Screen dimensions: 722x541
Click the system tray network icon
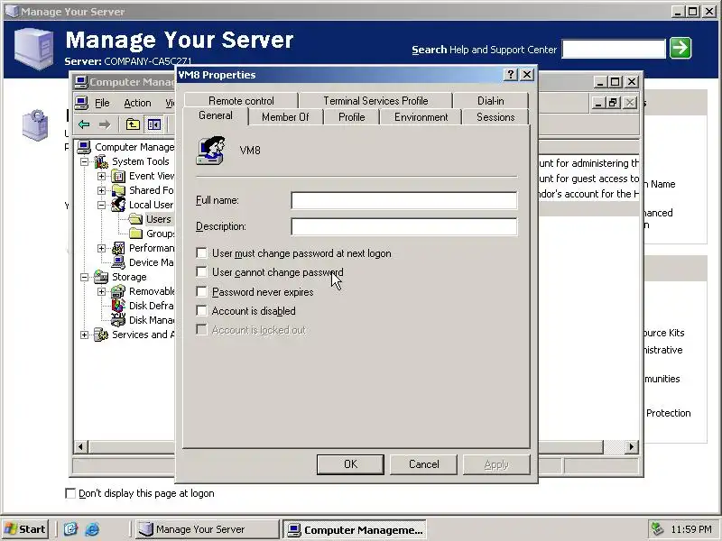pyautogui.click(x=657, y=529)
